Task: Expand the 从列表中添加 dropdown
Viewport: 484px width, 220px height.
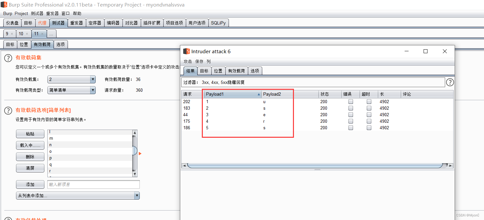Action: pyautogui.click(x=78, y=196)
